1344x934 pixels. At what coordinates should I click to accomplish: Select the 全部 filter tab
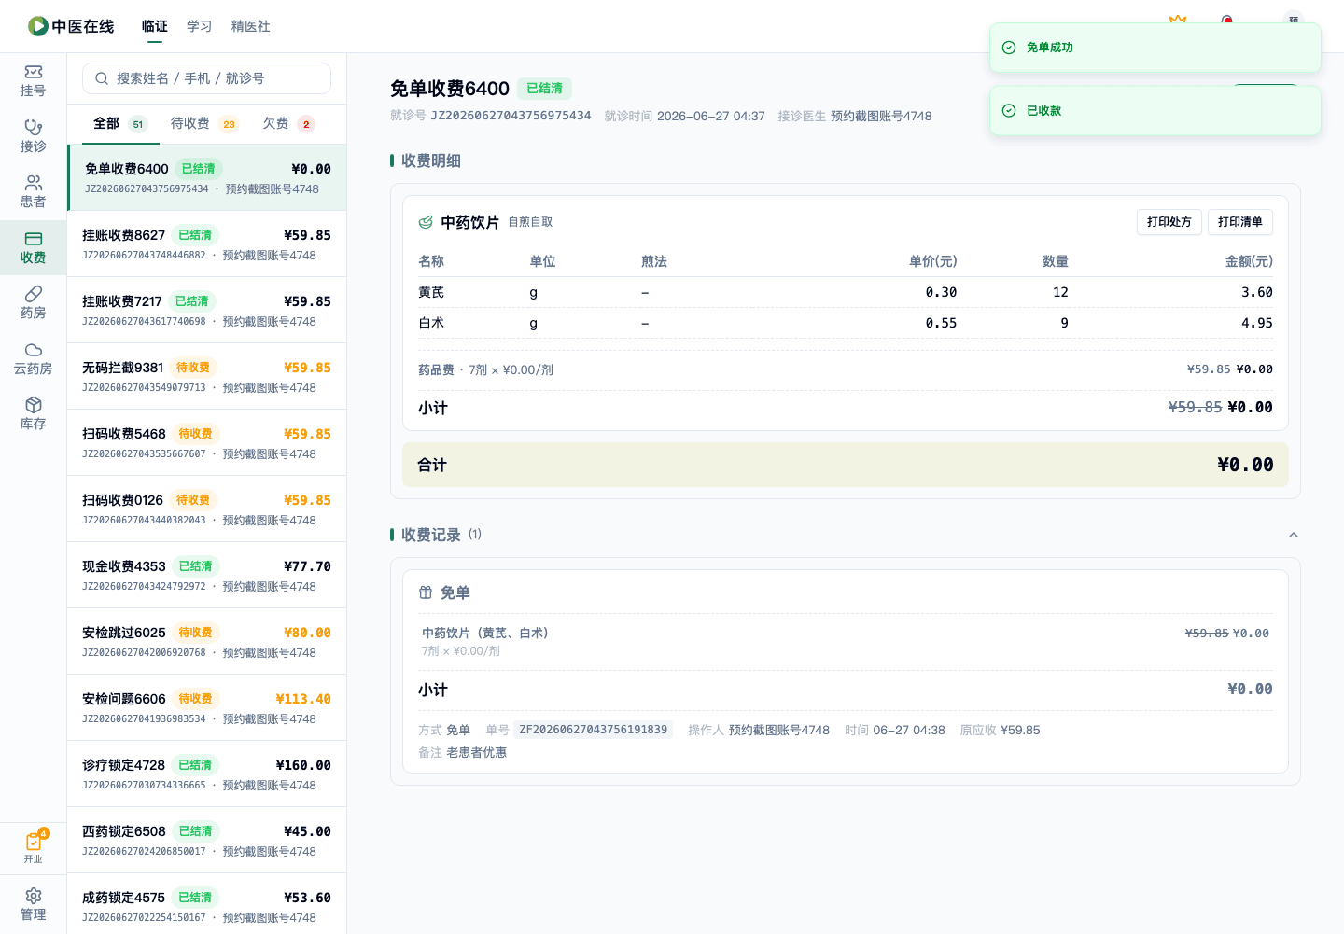click(x=120, y=123)
